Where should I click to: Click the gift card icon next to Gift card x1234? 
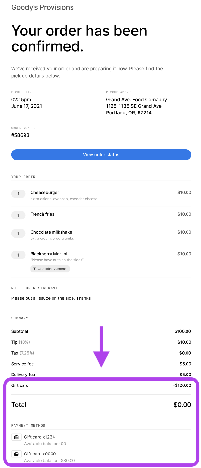[x=16, y=437]
